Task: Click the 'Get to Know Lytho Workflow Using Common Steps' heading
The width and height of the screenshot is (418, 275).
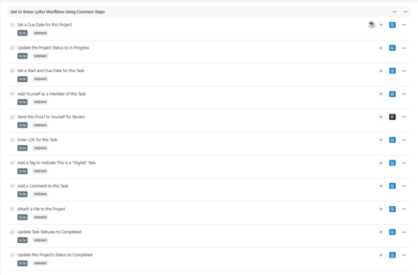Action: coord(58,11)
